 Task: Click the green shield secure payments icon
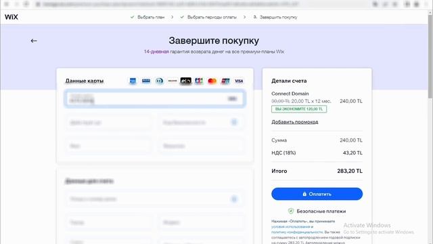291,211
